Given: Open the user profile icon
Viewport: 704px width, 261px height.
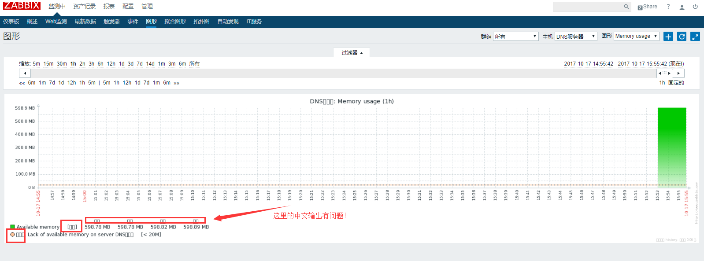Looking at the screenshot, I should (x=682, y=7).
